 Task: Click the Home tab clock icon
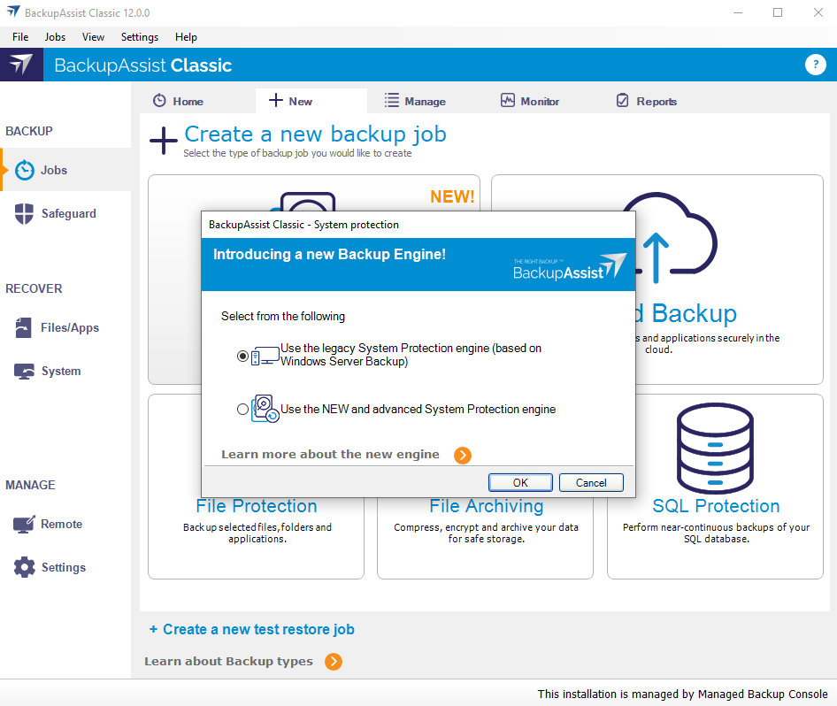(x=159, y=100)
